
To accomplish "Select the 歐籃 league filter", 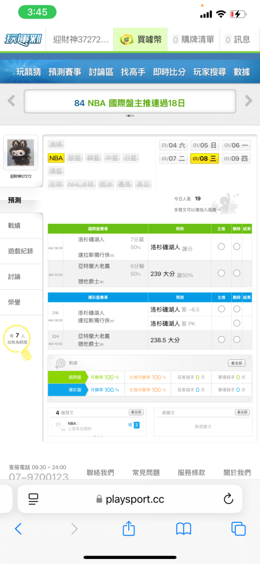I will (x=74, y=158).
